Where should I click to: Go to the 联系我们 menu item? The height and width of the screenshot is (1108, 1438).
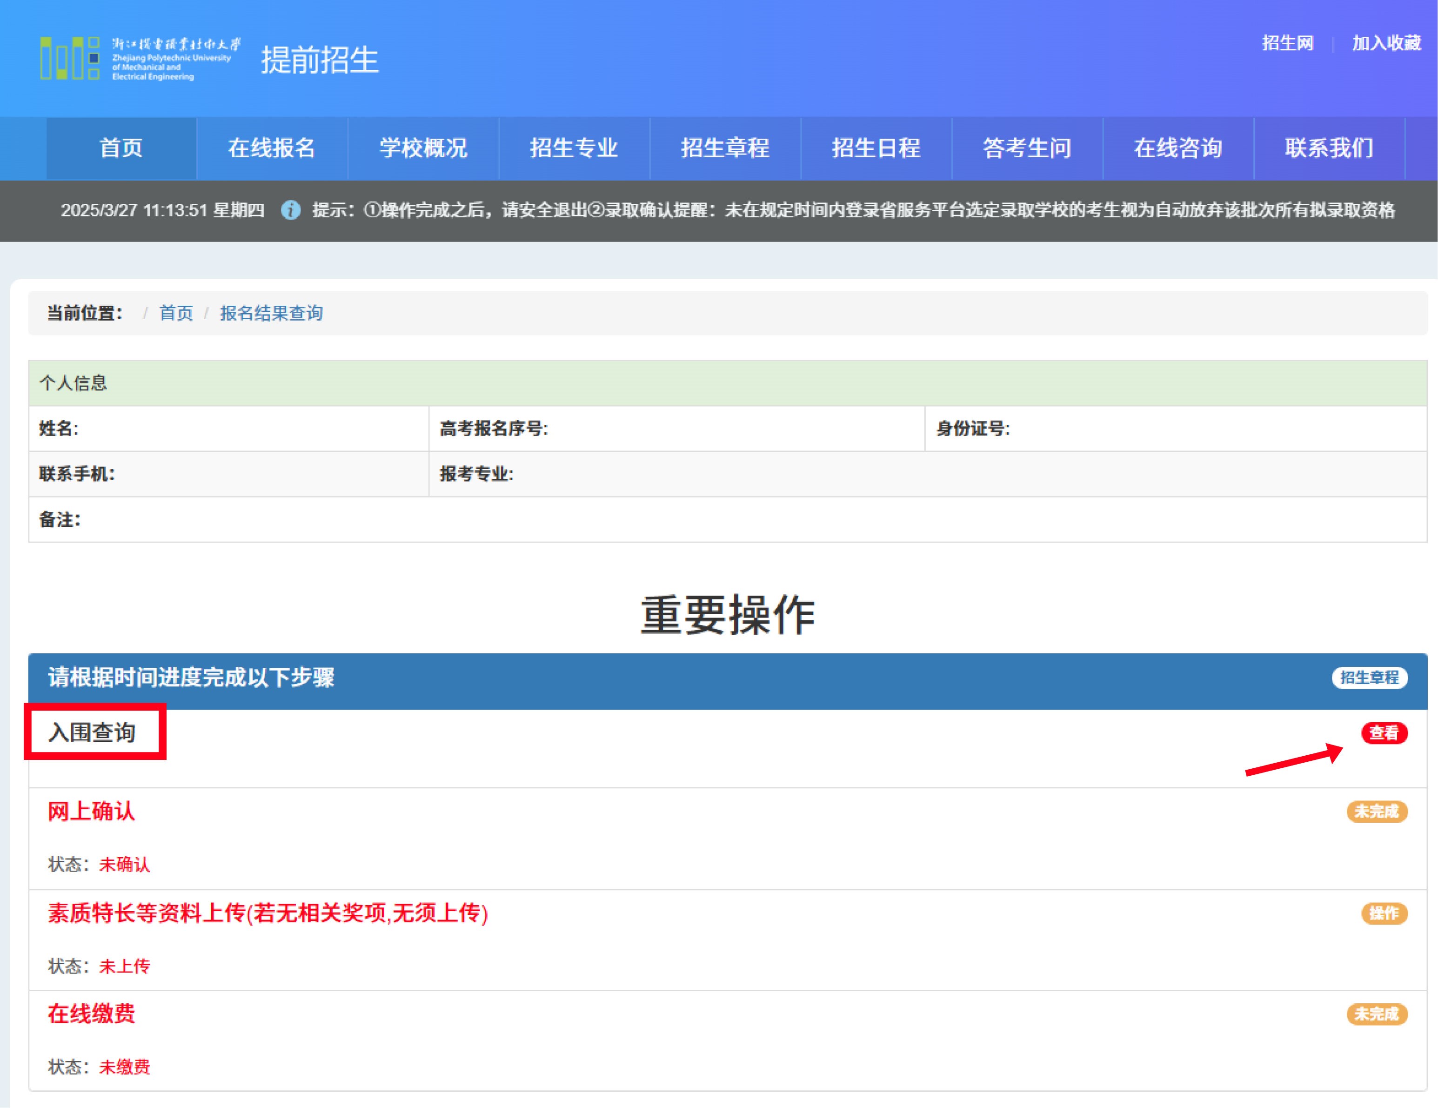click(x=1329, y=148)
